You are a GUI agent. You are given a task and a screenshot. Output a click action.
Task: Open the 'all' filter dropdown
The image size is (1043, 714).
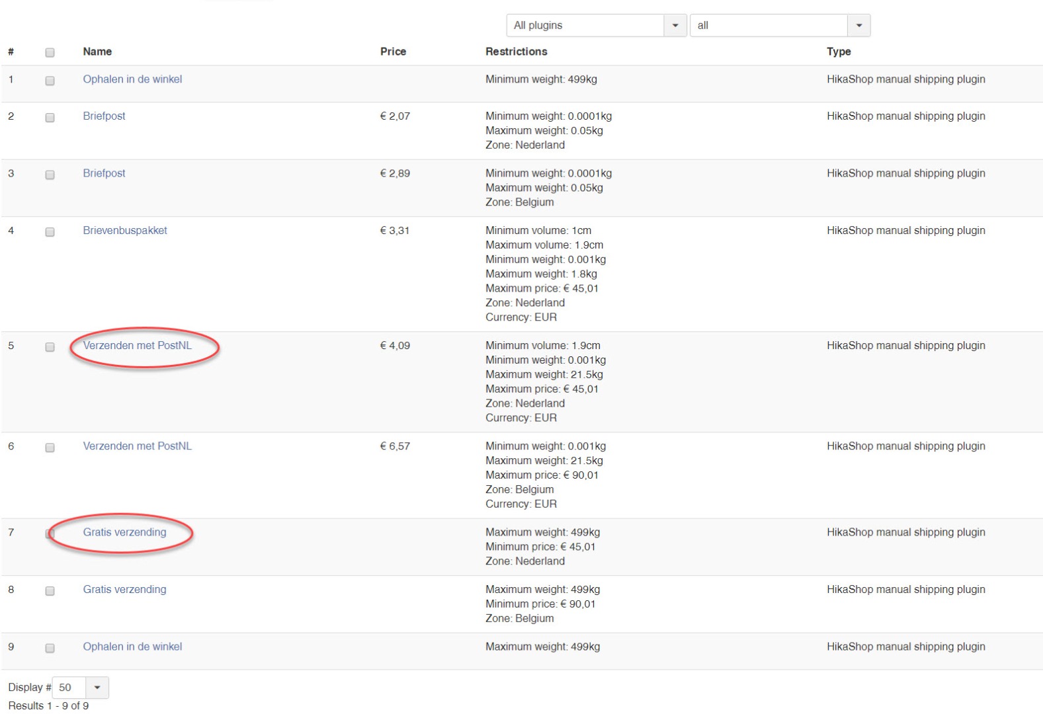point(780,25)
